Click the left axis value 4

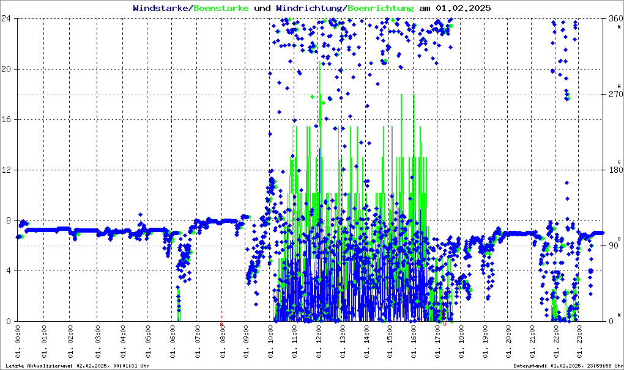[9, 270]
